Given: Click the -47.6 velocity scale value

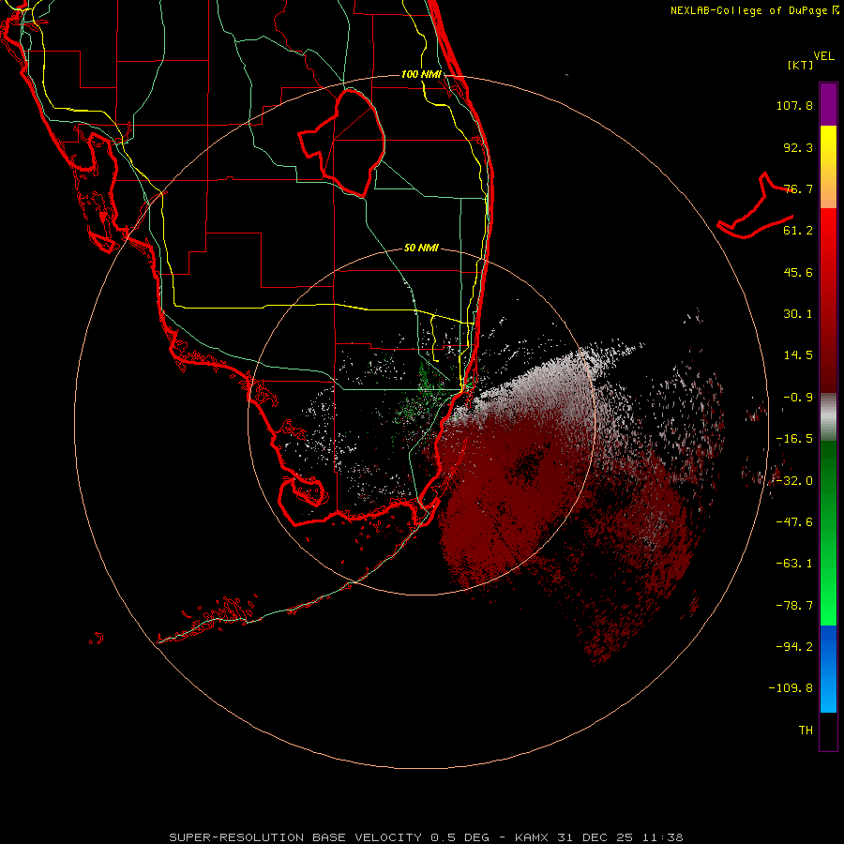Looking at the screenshot, I should (x=794, y=522).
